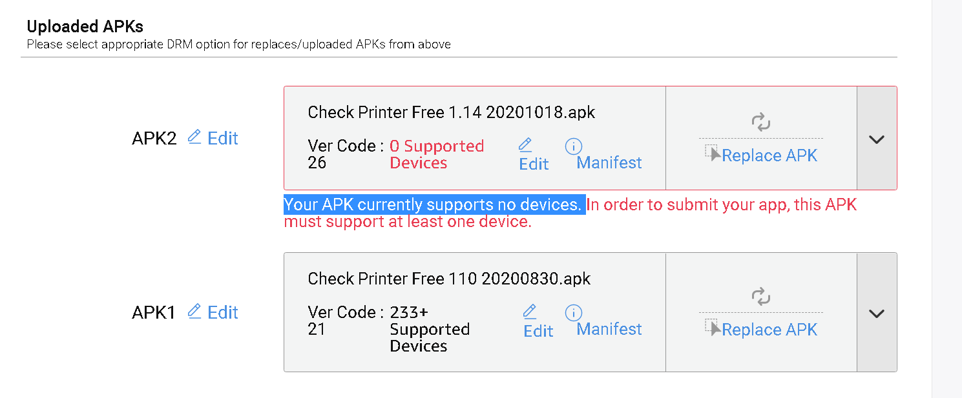
Task: Click the Edit link next to APK1
Action: click(222, 312)
